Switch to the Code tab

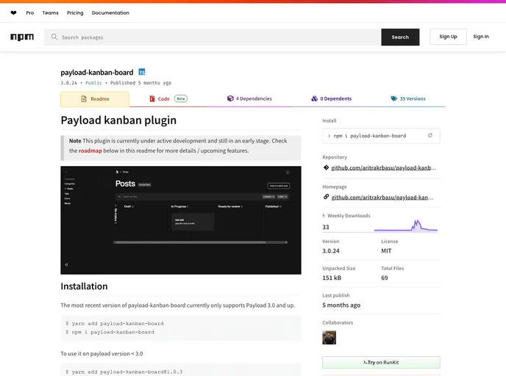(x=168, y=98)
